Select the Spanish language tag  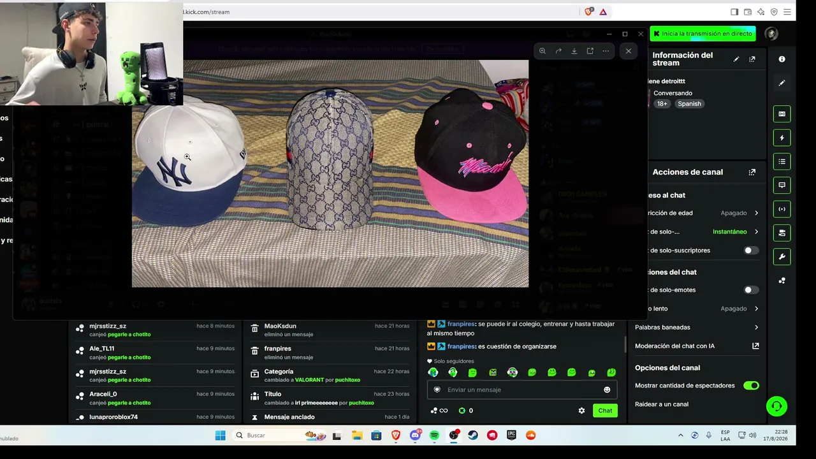[x=689, y=104]
